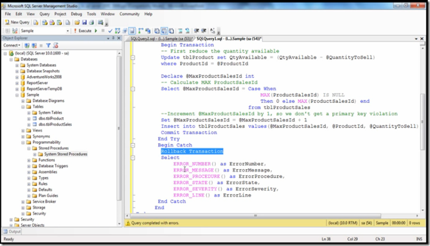Switch to the SQLQuery2.sql tab
Viewport: 430px width, 246px height.
coord(161,39)
